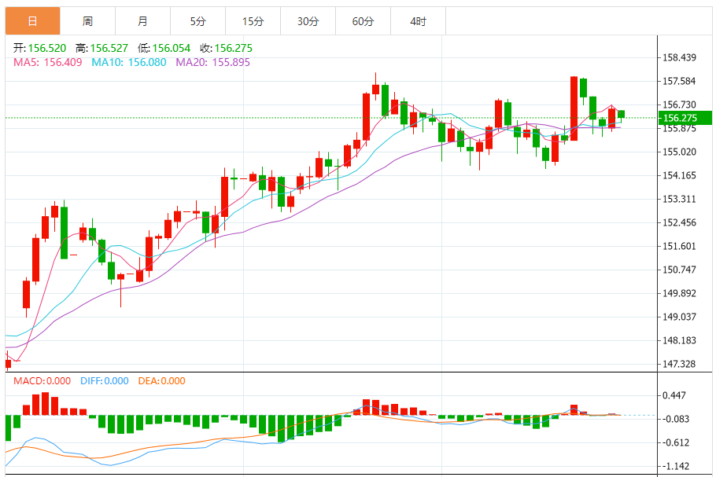Open the 月 monthly chart tab
Image resolution: width=716 pixels, height=477 pixels.
coord(142,21)
